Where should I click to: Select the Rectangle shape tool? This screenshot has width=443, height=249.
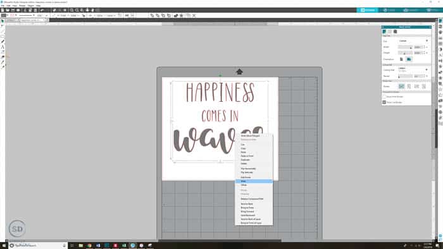point(3,37)
